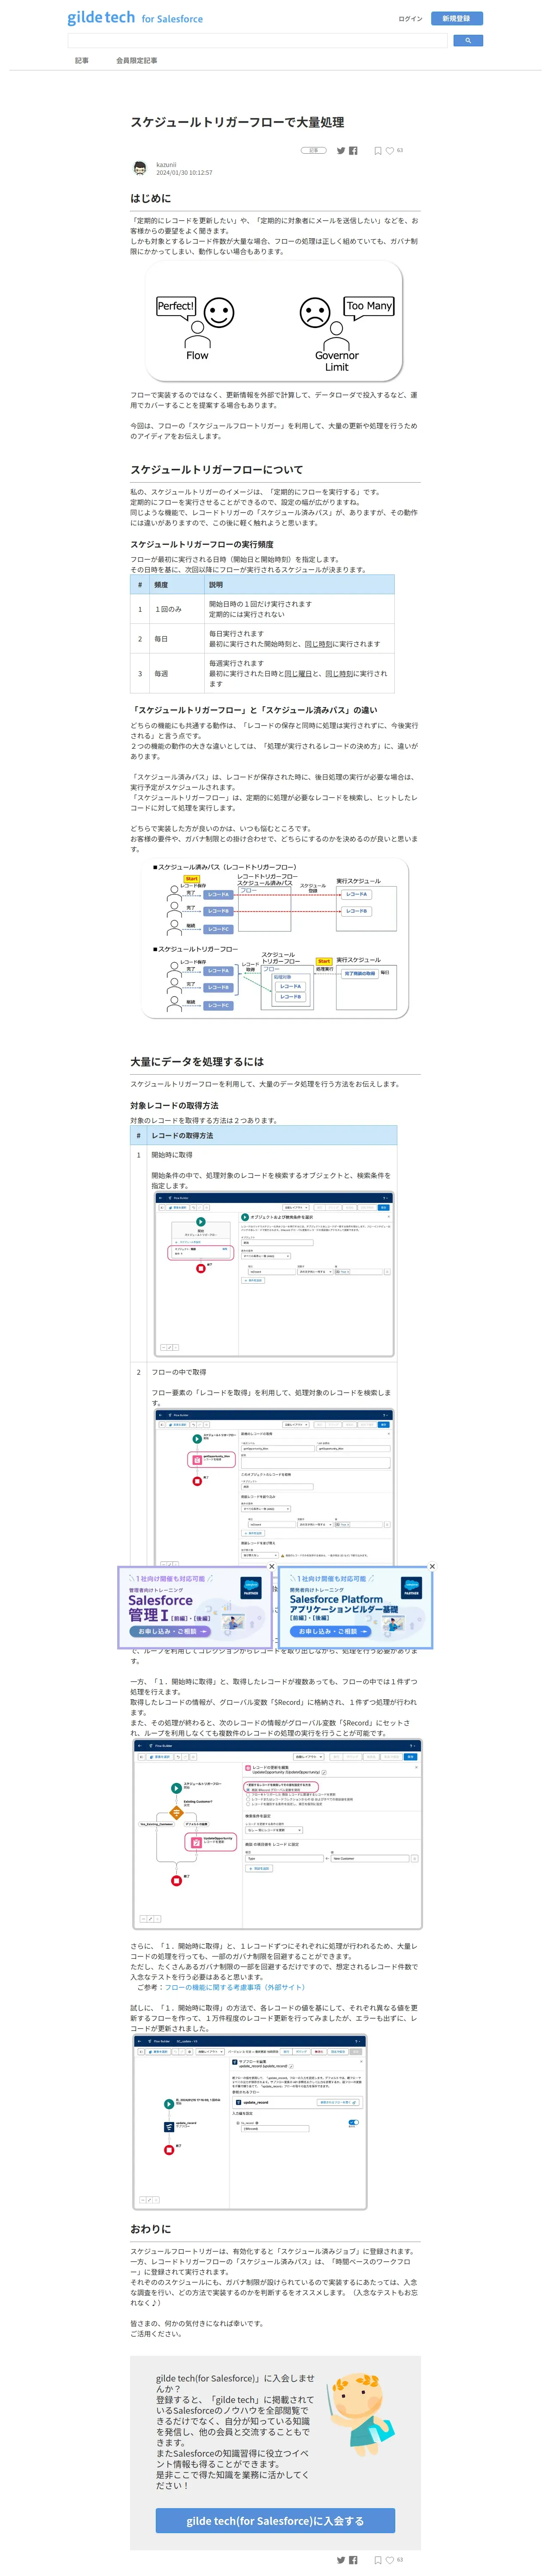This screenshot has height=2576, width=551.
Task: Click the おわりに heading
Action: (x=150, y=2229)
